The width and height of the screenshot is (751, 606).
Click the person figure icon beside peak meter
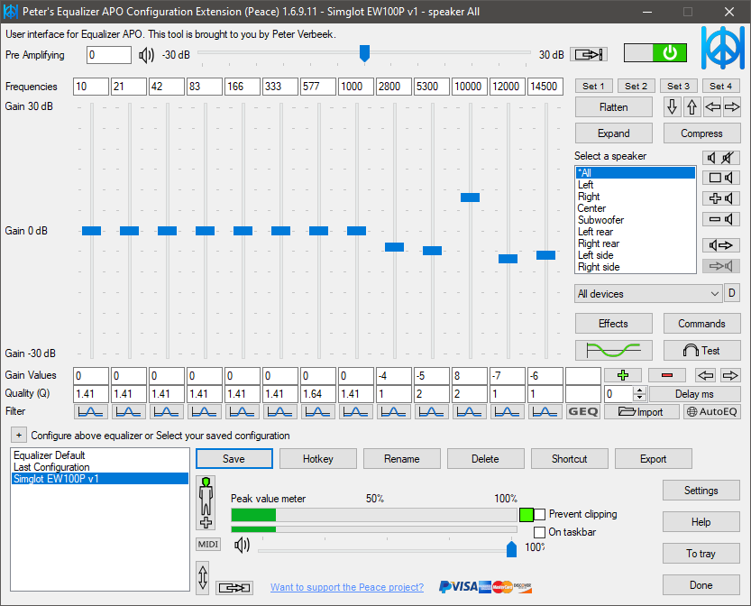206,502
